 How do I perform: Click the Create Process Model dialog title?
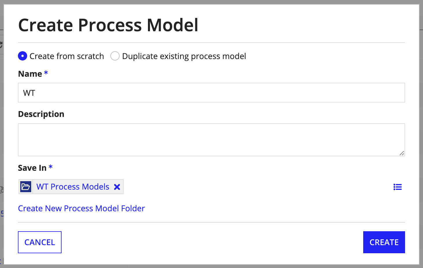108,25
